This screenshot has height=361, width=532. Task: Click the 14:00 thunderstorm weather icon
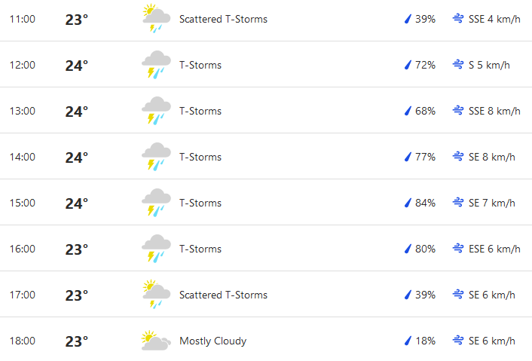pyautogui.click(x=156, y=157)
